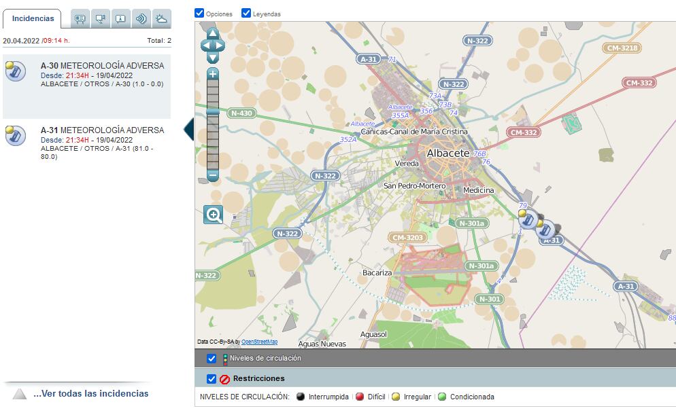Screen dimensions: 676x417
Task: Click the zoom out minus button
Action: click(x=212, y=176)
